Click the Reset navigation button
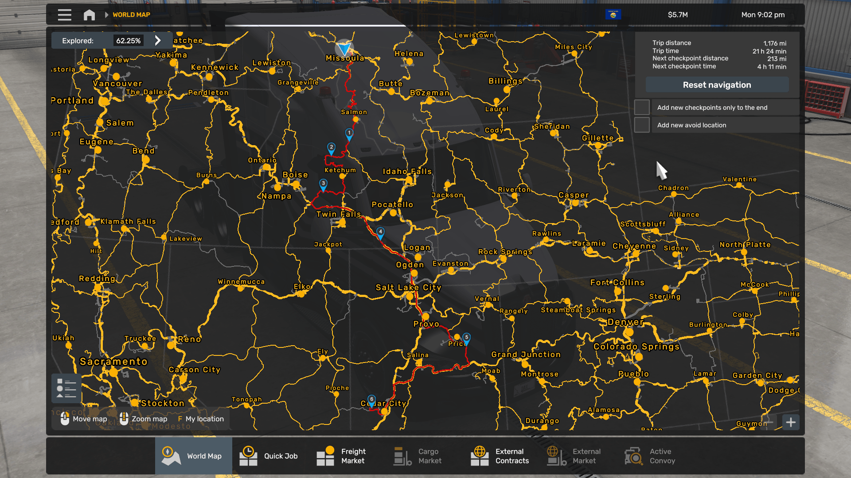This screenshot has width=851, height=478. pyautogui.click(x=717, y=85)
